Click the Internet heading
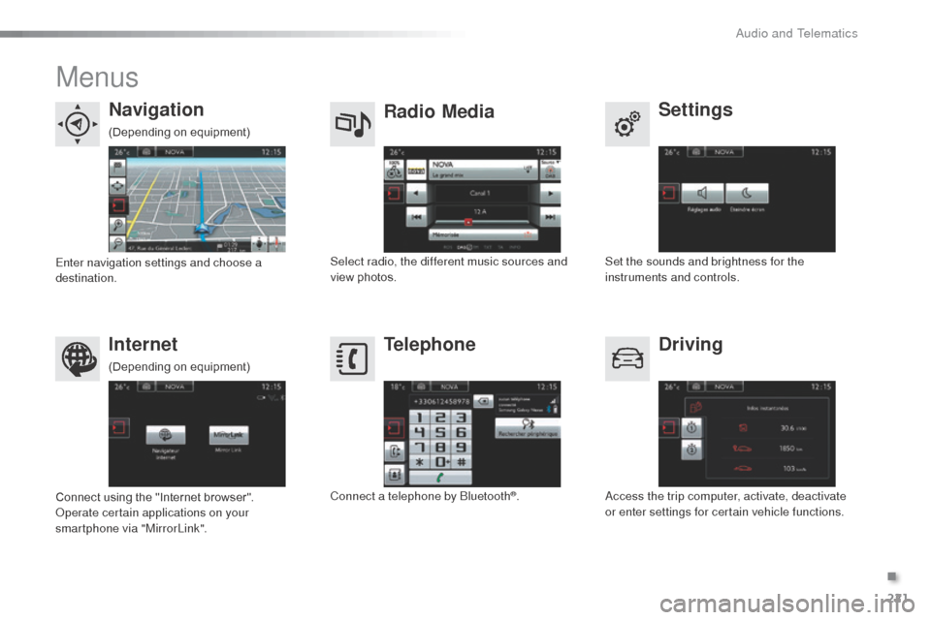931x620 pixels. (144, 344)
